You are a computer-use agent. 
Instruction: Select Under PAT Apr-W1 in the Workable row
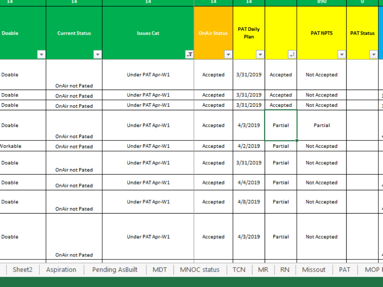click(148, 146)
